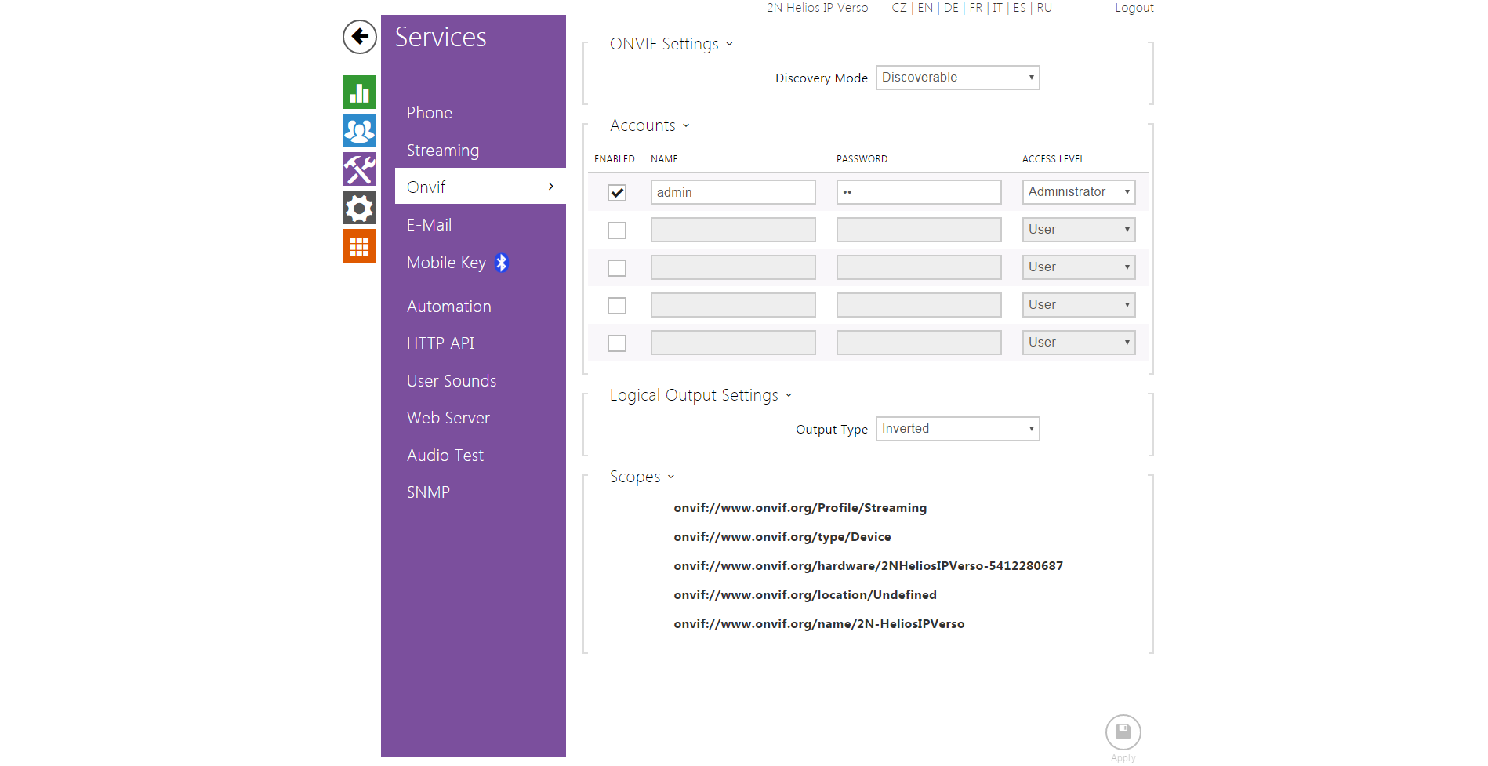Click the Bluetooth icon beside Mobile Key
This screenshot has width=1488, height=766.
pyautogui.click(x=502, y=263)
